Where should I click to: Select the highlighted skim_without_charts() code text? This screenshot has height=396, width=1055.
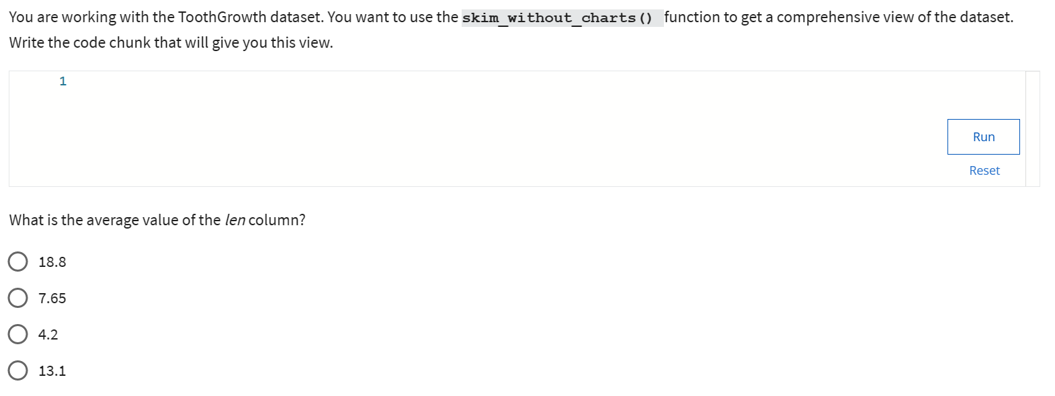[562, 17]
